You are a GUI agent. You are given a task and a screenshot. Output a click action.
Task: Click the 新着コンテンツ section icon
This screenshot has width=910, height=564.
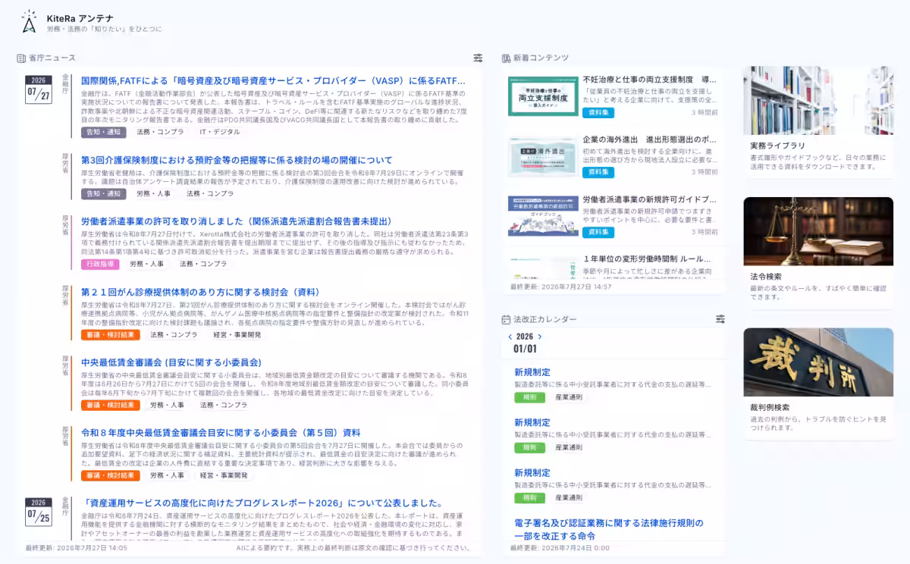pos(506,58)
